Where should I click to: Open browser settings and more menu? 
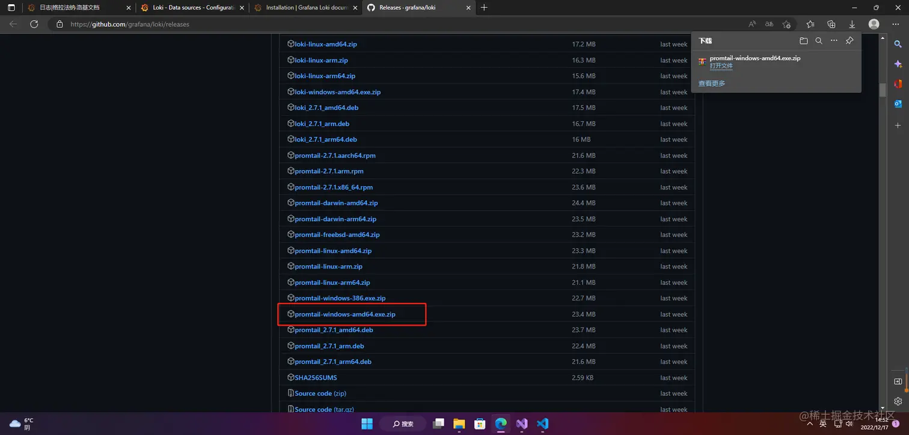point(895,24)
